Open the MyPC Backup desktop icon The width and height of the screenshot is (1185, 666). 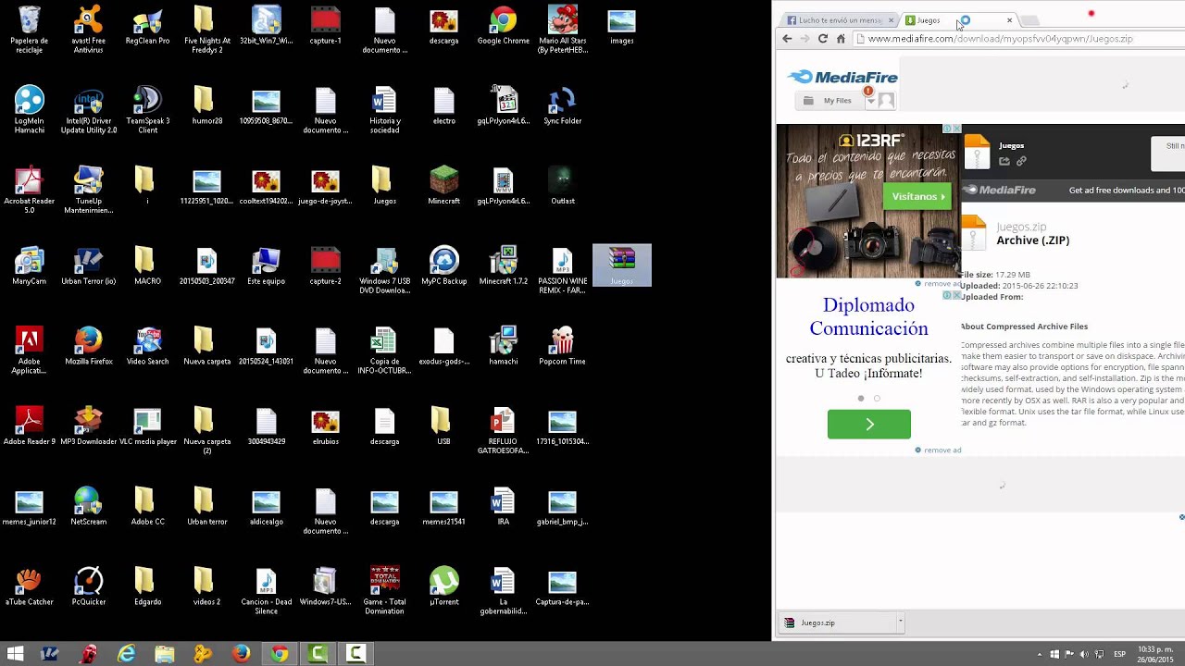pyautogui.click(x=443, y=265)
